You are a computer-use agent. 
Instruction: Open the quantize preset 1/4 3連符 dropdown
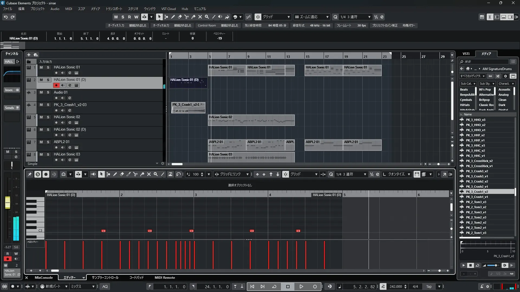(369, 17)
